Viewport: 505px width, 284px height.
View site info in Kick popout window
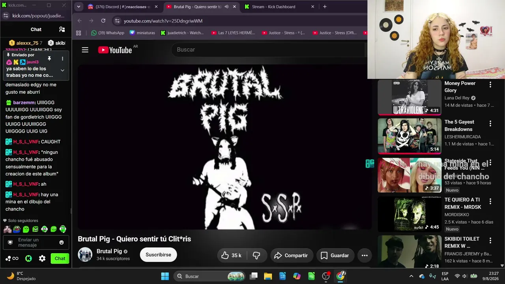tap(6, 16)
